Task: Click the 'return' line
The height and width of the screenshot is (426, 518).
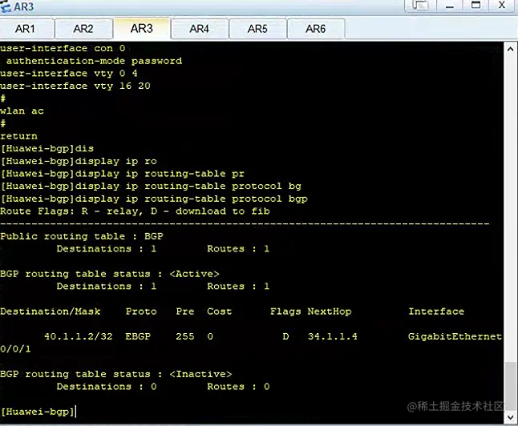Action: (x=18, y=136)
